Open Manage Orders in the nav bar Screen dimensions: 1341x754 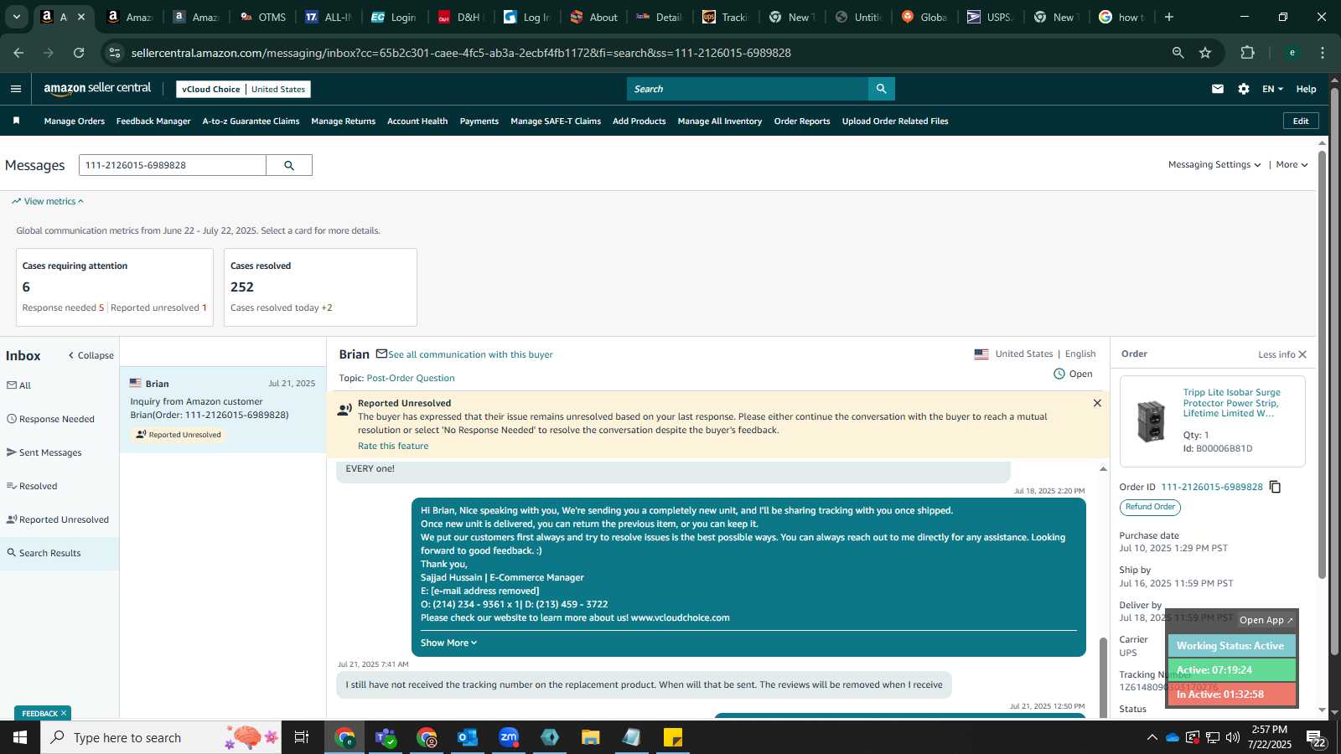(x=75, y=121)
